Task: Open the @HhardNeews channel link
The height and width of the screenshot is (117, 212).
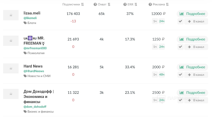Action: [x=34, y=71]
